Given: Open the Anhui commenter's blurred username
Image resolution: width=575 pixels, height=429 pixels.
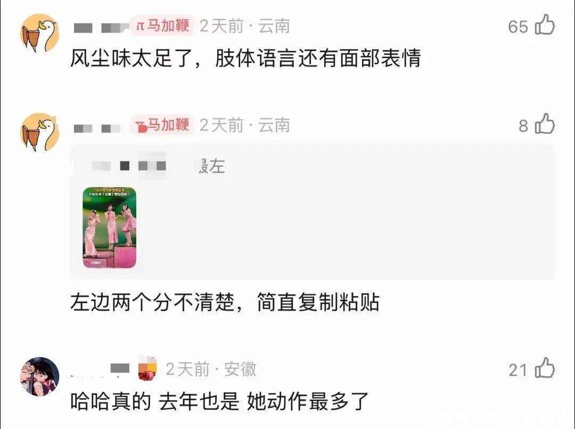Looking at the screenshot, I should (x=100, y=369).
